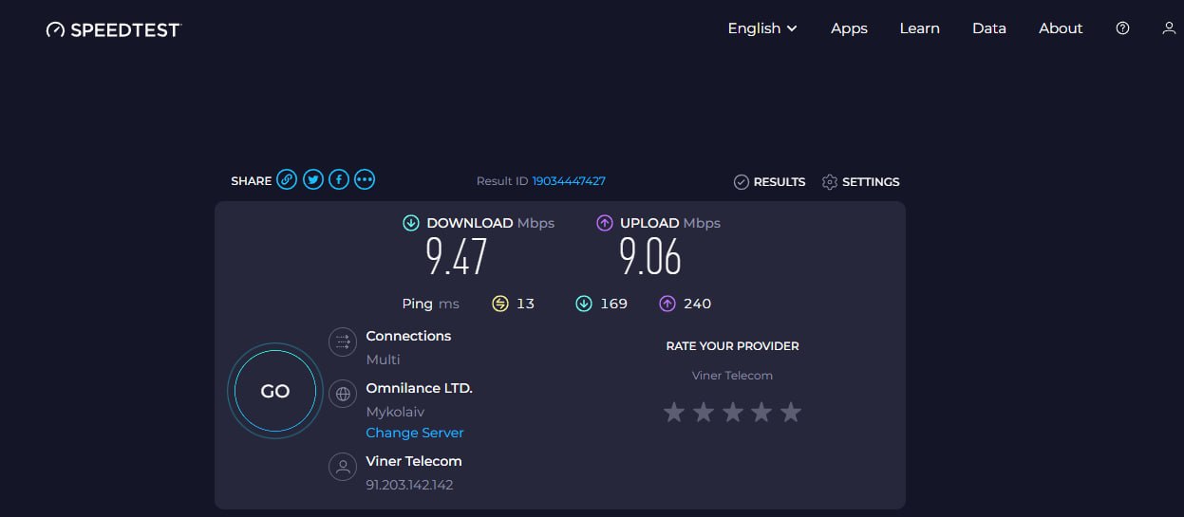Click the IP address 91.203.142.142

[409, 485]
